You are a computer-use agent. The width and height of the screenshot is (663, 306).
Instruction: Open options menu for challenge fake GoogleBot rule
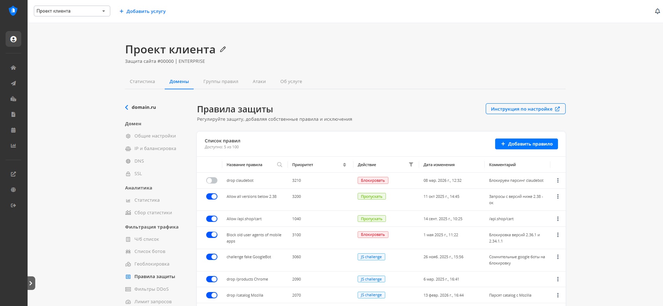(558, 257)
